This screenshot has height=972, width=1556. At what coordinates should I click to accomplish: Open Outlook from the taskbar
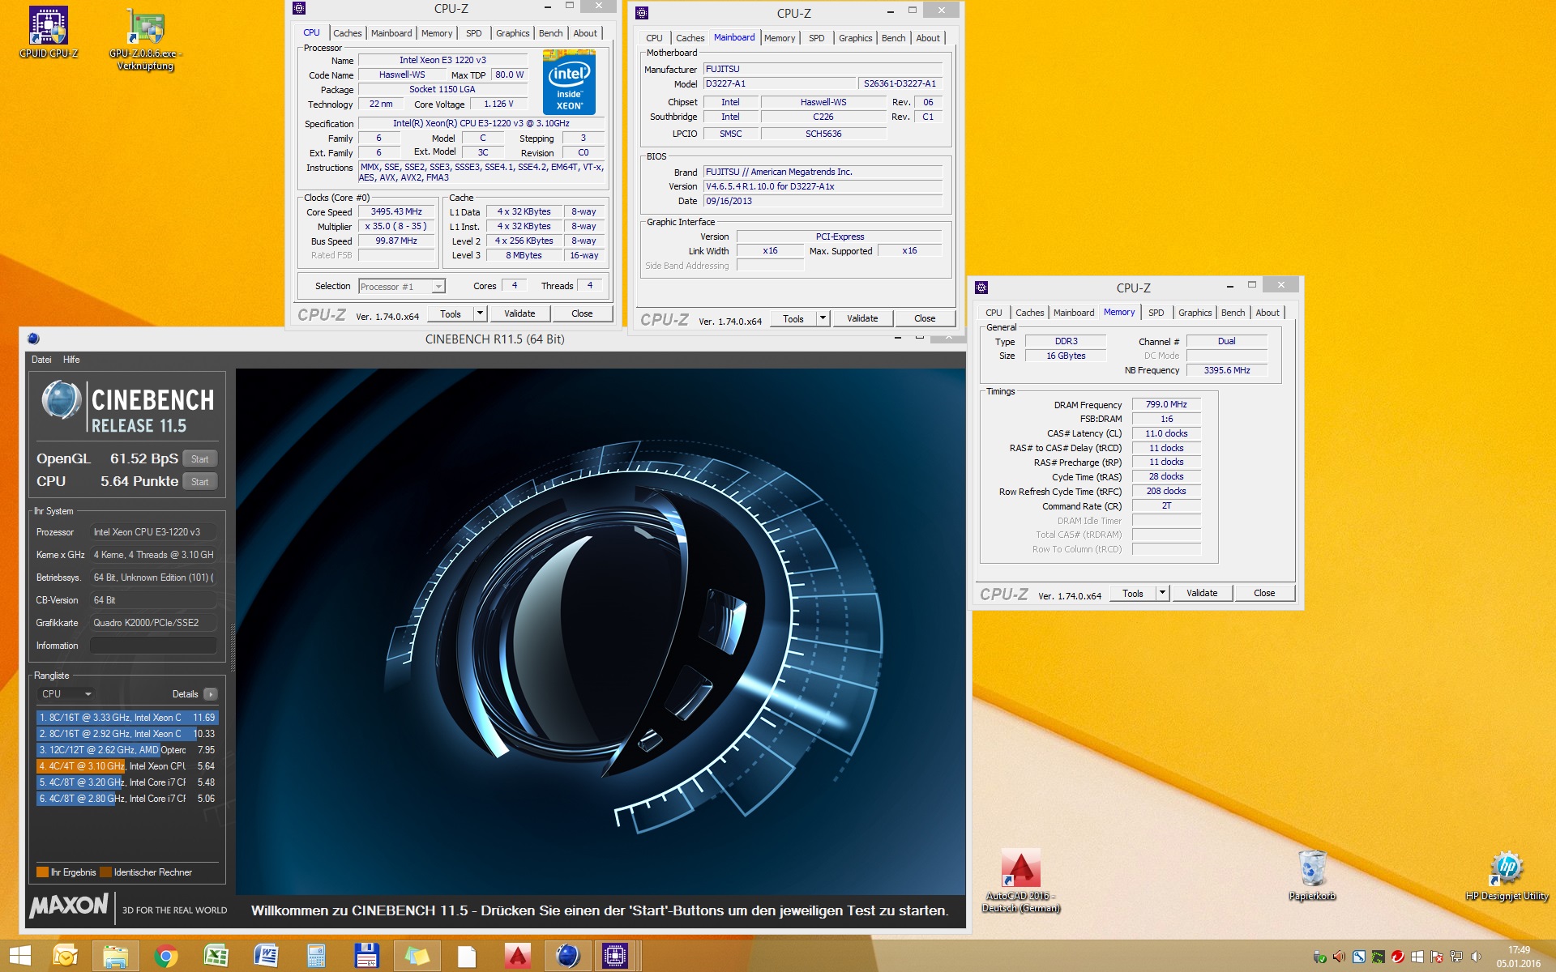[66, 956]
